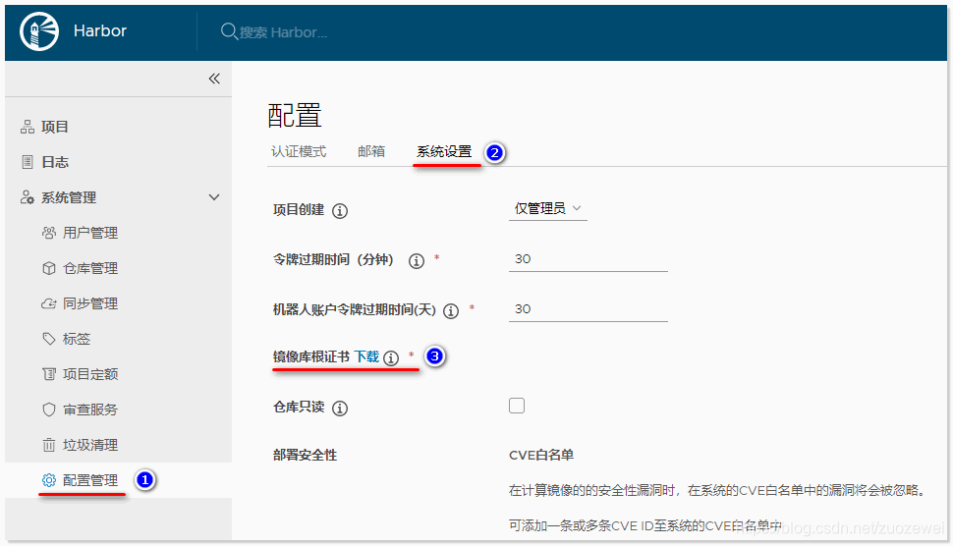Click the 配置管理 gear icon
953x546 pixels.
(x=49, y=480)
